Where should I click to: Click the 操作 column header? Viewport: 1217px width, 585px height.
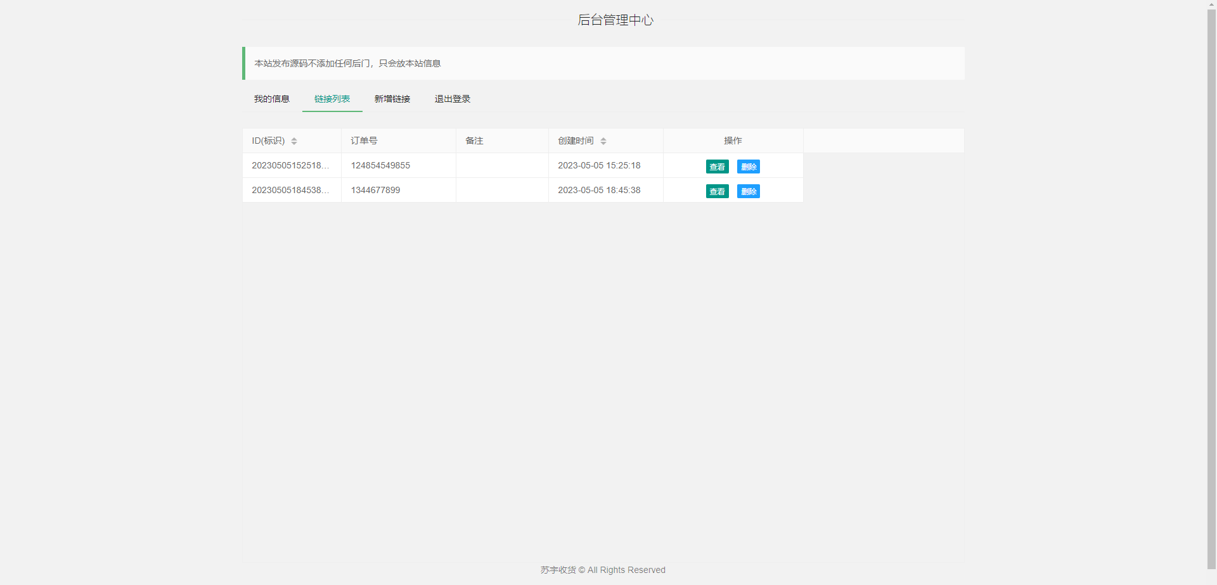(733, 141)
